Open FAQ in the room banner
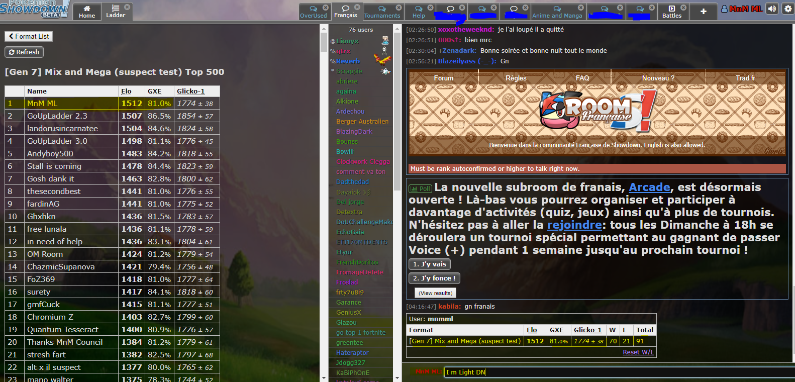Screen dimensions: 795x382 click(582, 78)
